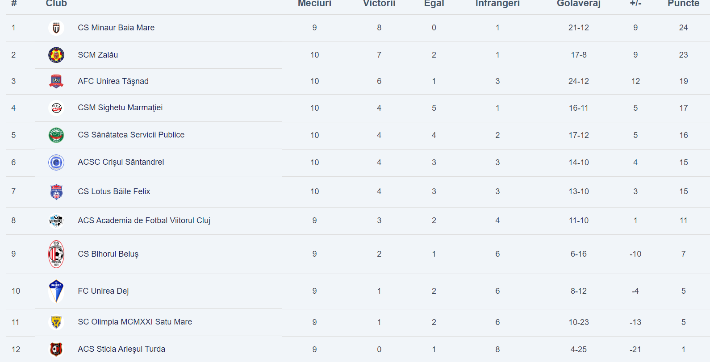Open the CS Minaur Baia Mare team link
The width and height of the screenshot is (710, 362).
(x=116, y=28)
